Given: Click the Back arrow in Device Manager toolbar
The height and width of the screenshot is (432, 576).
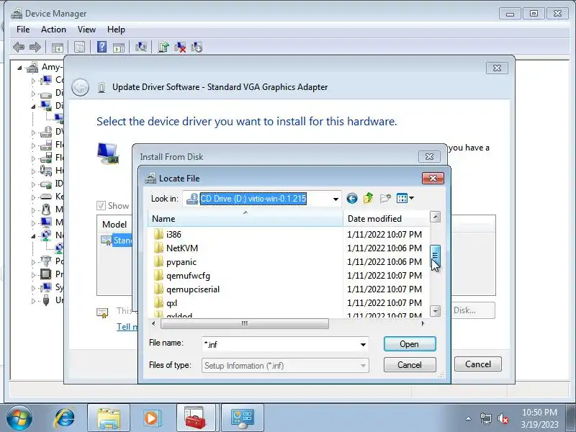Looking at the screenshot, I should coord(19,47).
